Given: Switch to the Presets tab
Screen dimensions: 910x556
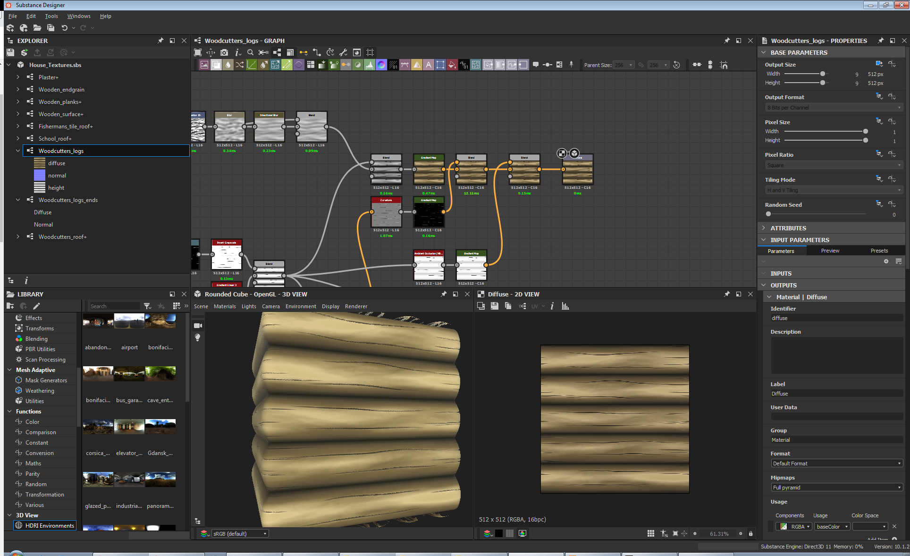Looking at the screenshot, I should [x=879, y=251].
